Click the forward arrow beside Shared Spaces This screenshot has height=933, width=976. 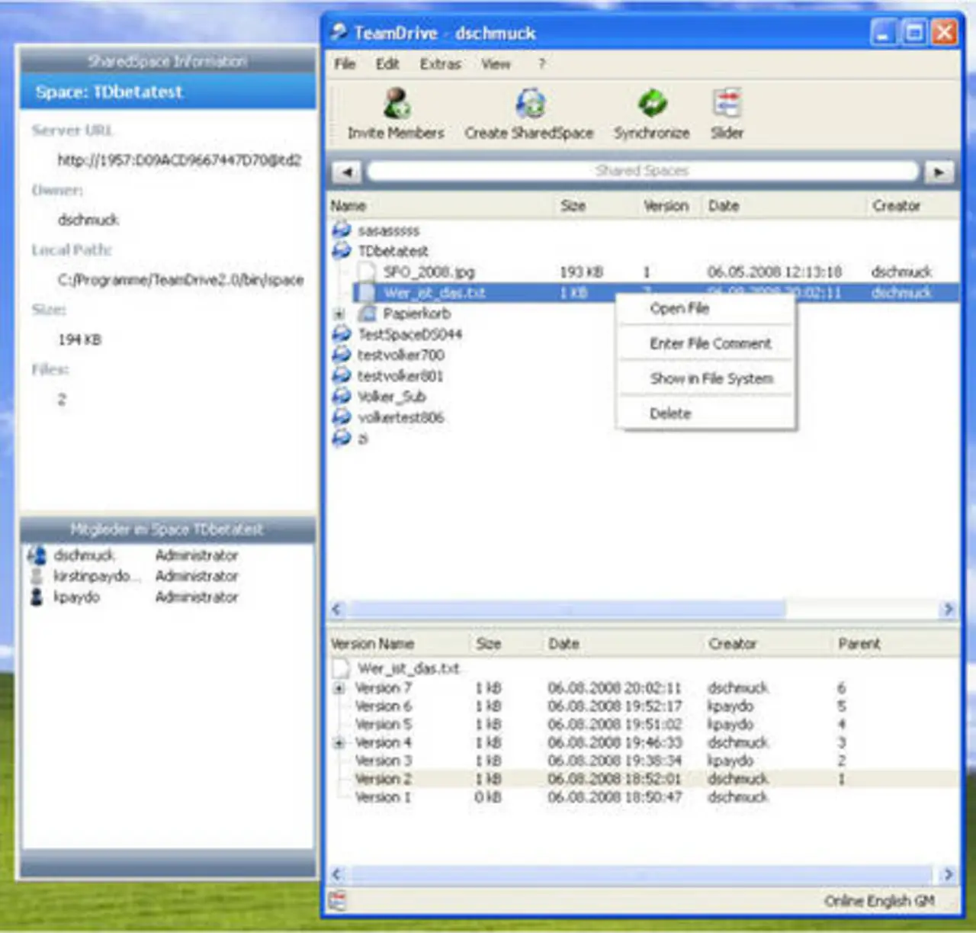click(x=939, y=172)
